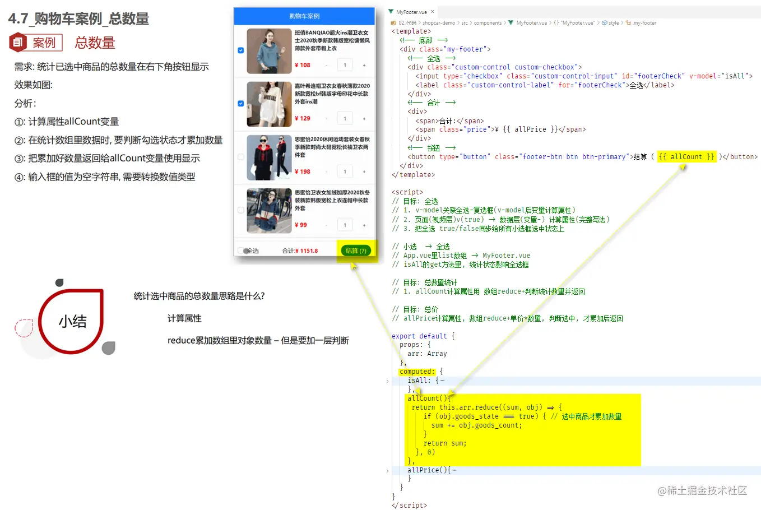Click code line 'return sum;'
Screen dimensions: 761x510
coord(445,443)
